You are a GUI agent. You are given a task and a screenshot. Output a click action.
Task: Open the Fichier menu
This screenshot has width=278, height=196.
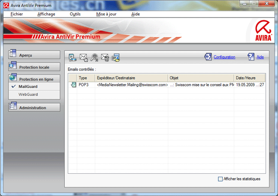click(17, 14)
